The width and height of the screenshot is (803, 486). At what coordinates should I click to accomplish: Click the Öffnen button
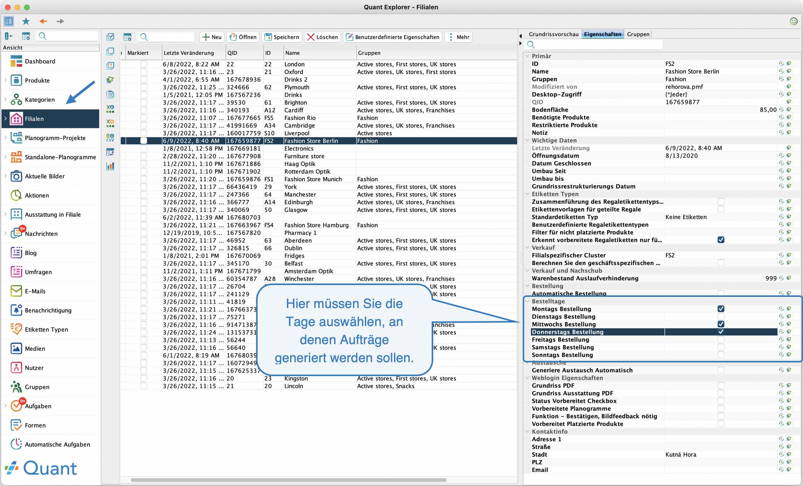click(243, 37)
